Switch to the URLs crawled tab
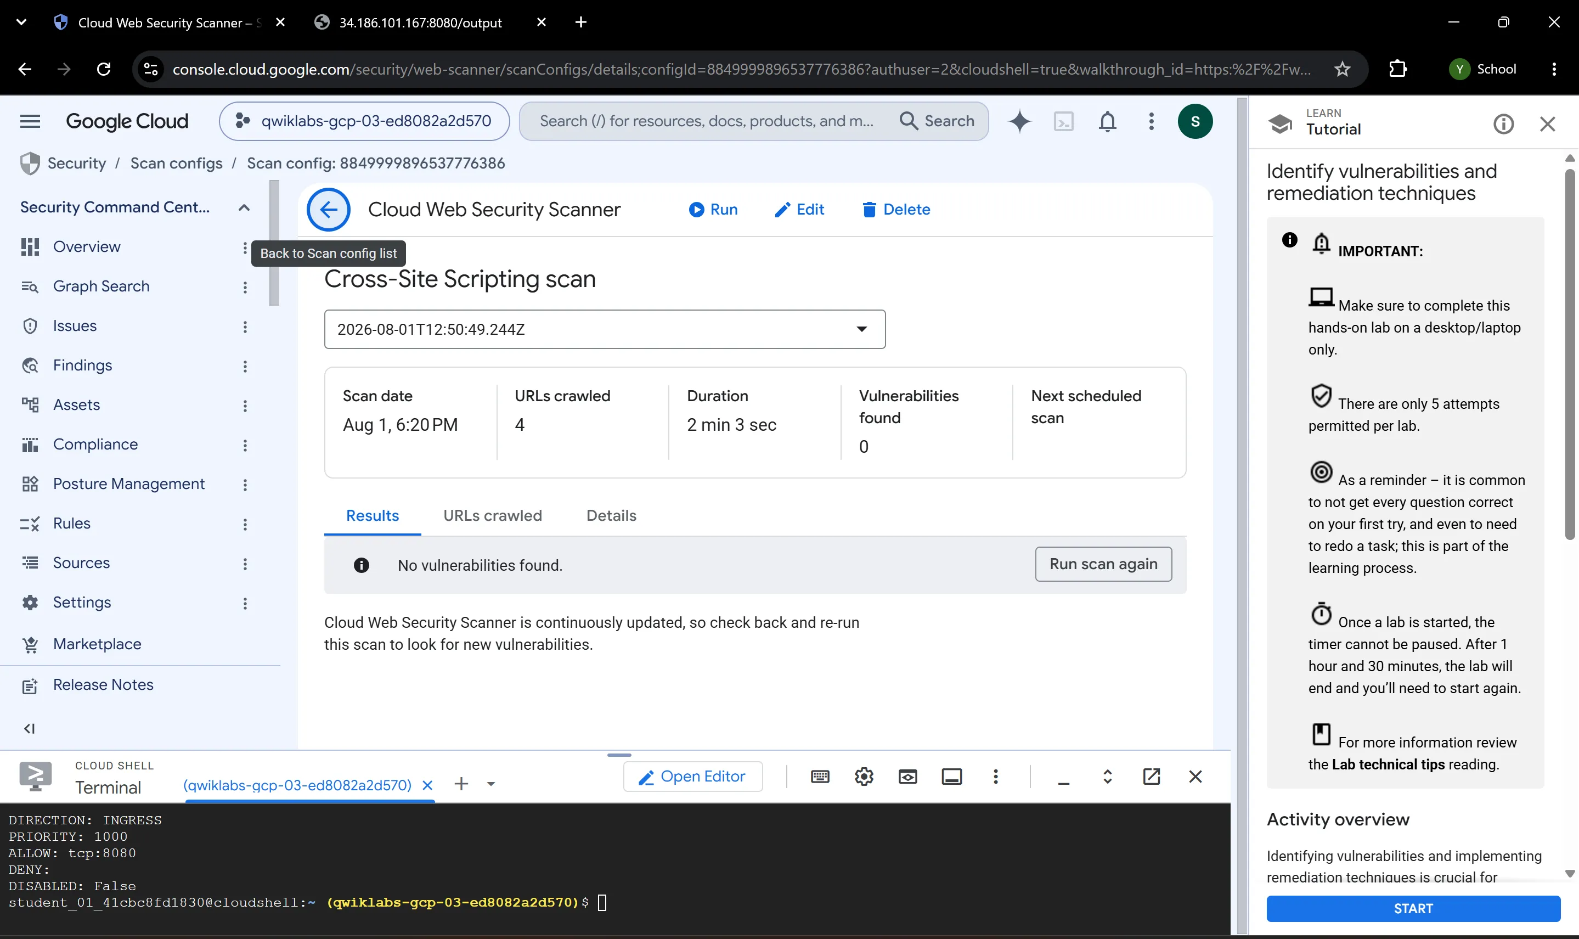The width and height of the screenshot is (1579, 939). click(493, 516)
